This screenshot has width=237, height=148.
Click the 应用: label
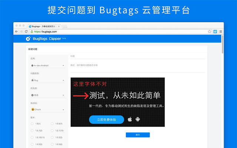click(x=33, y=58)
